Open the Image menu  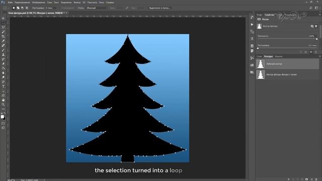(38, 3)
